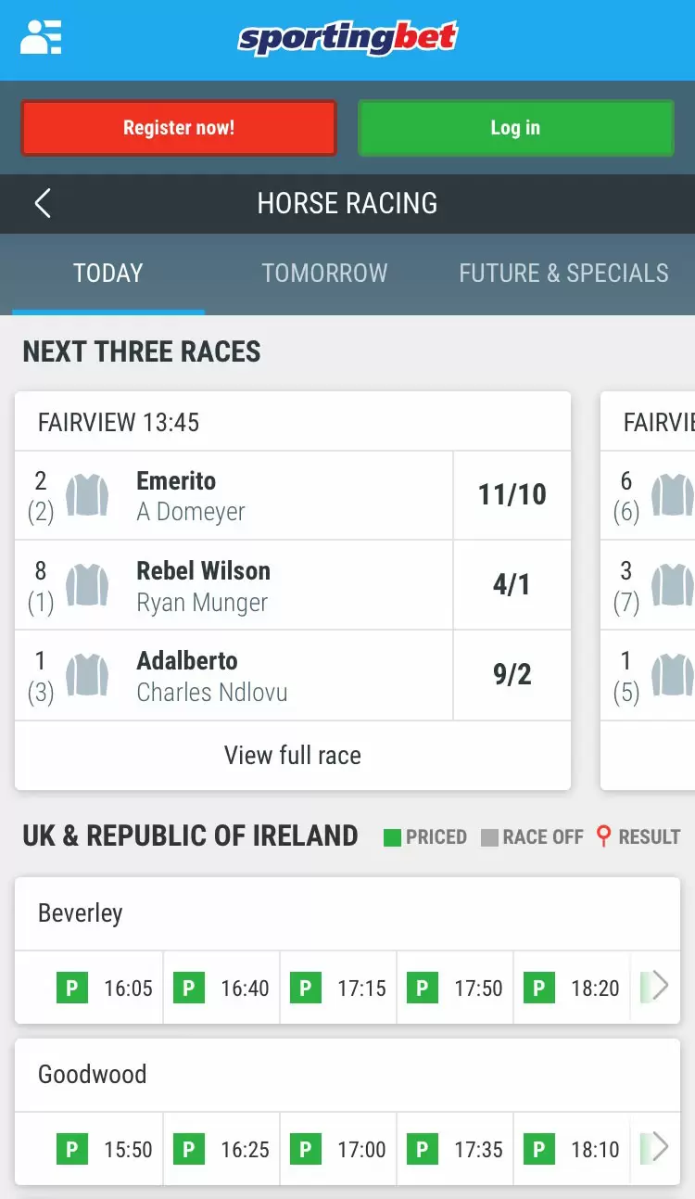Switch to the Tomorrow tab
Screen dimensions: 695x1199
point(324,273)
